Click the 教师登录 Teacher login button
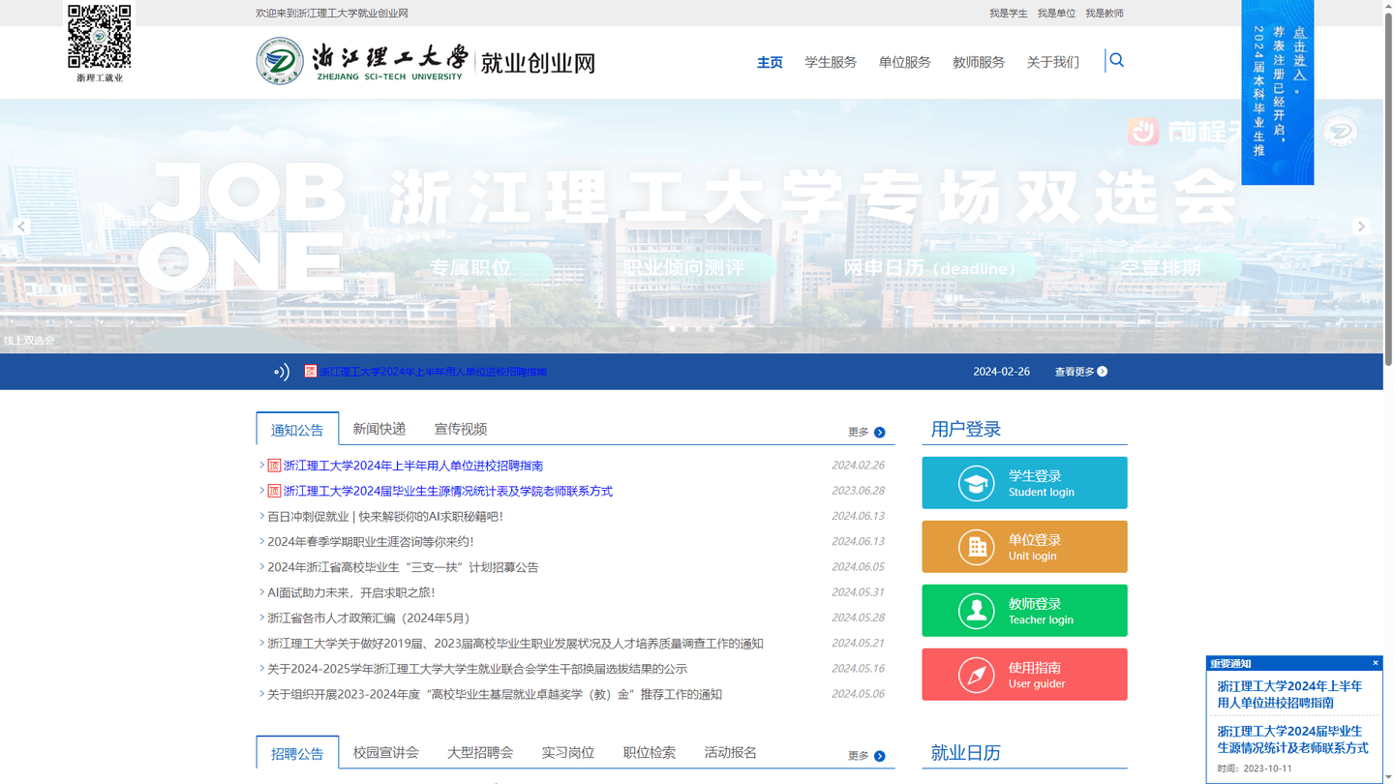Screen dimensions: 1394x784 [1024, 611]
